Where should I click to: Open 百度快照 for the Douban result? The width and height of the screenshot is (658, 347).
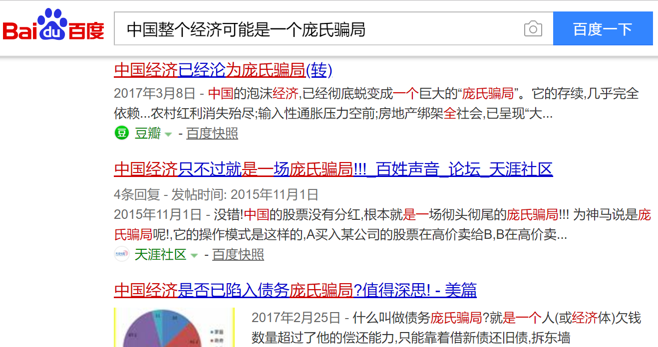pyautogui.click(x=212, y=133)
